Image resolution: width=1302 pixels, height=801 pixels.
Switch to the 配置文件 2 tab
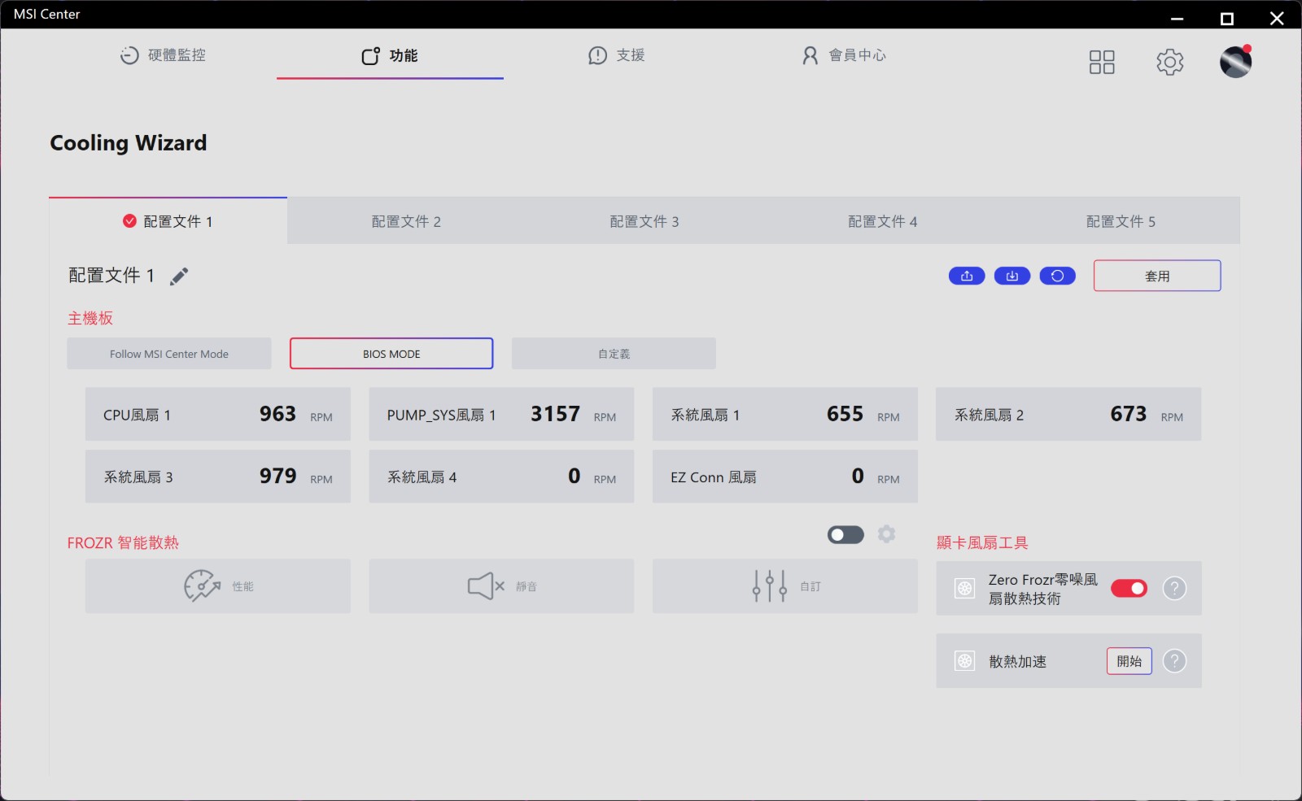406,221
